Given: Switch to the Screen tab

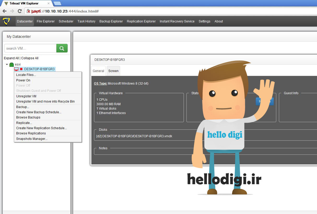Looking at the screenshot, I should click(113, 71).
